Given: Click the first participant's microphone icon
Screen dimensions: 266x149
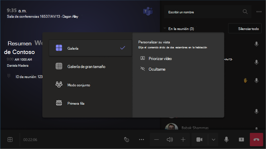Looking at the screenshot, I should [x=257, y=44].
